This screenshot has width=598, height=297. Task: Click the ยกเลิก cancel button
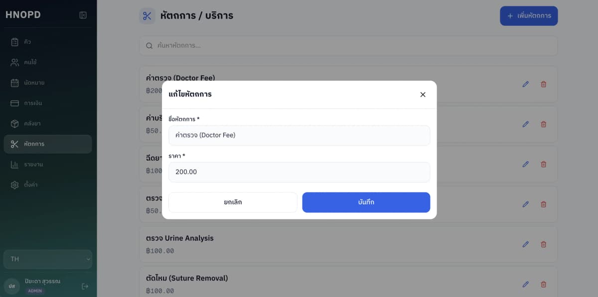(x=233, y=202)
